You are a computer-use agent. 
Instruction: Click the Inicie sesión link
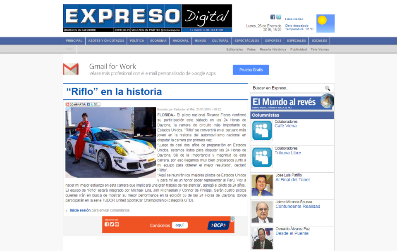point(80,210)
